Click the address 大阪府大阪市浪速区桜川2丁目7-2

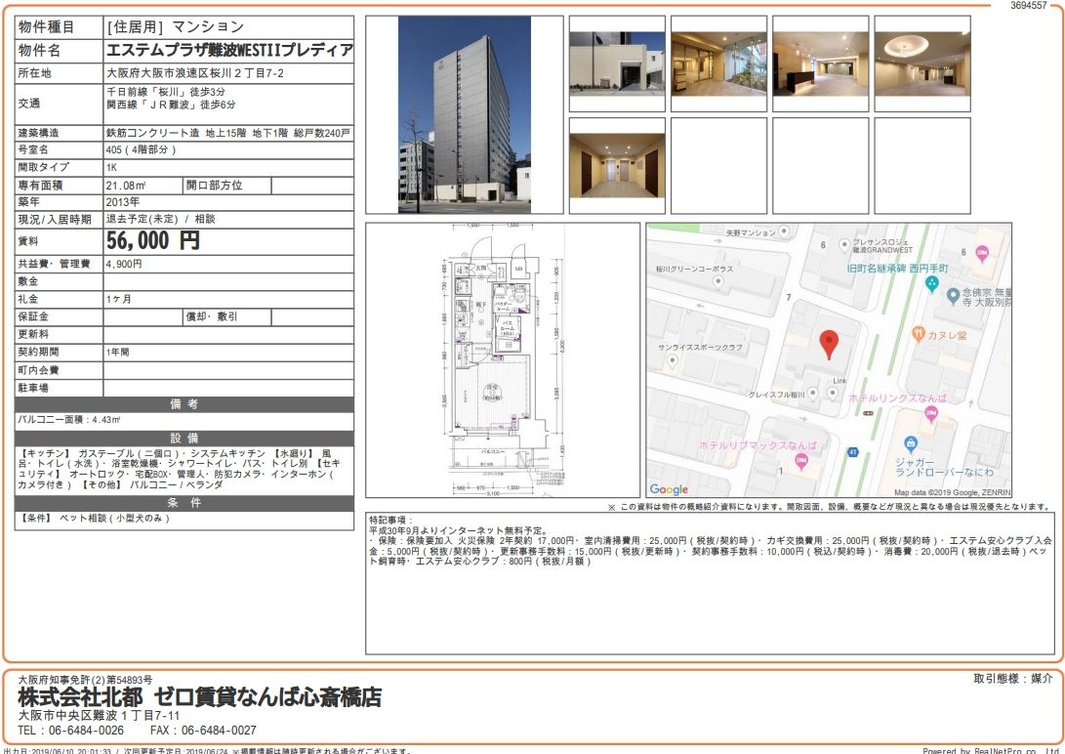(x=195, y=72)
